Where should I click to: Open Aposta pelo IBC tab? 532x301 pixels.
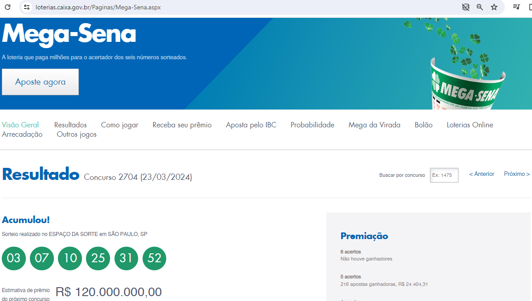point(251,125)
